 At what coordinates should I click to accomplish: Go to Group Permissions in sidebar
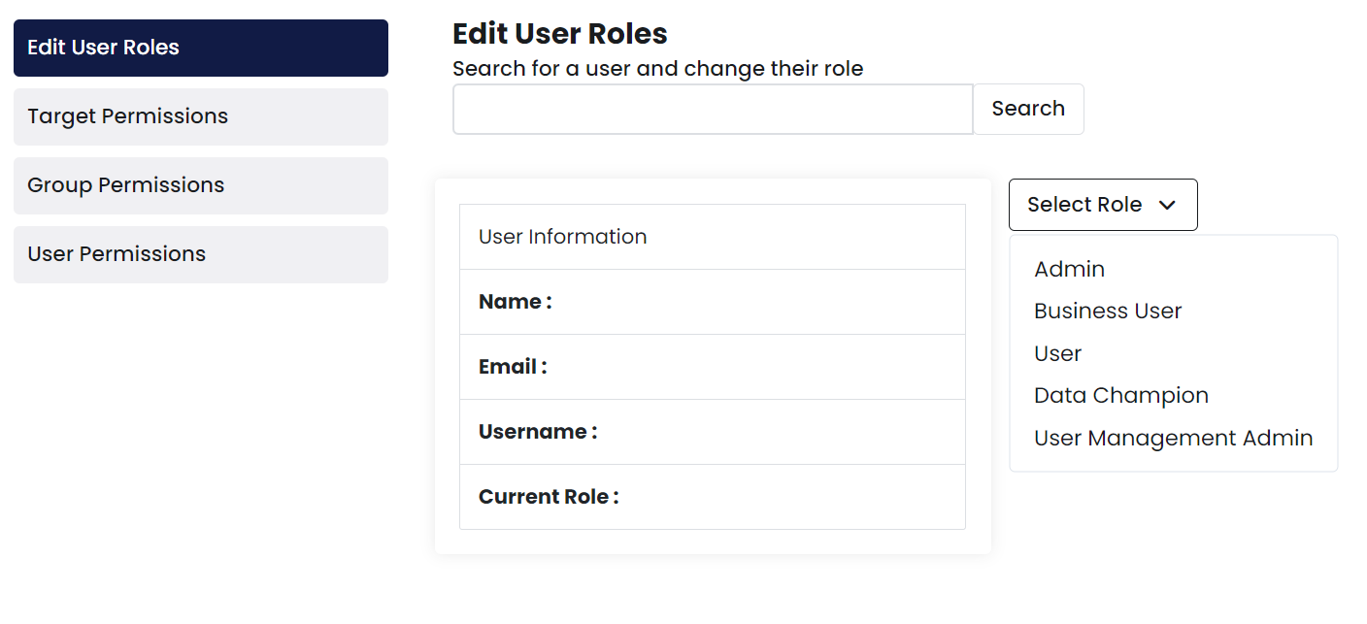tap(201, 185)
